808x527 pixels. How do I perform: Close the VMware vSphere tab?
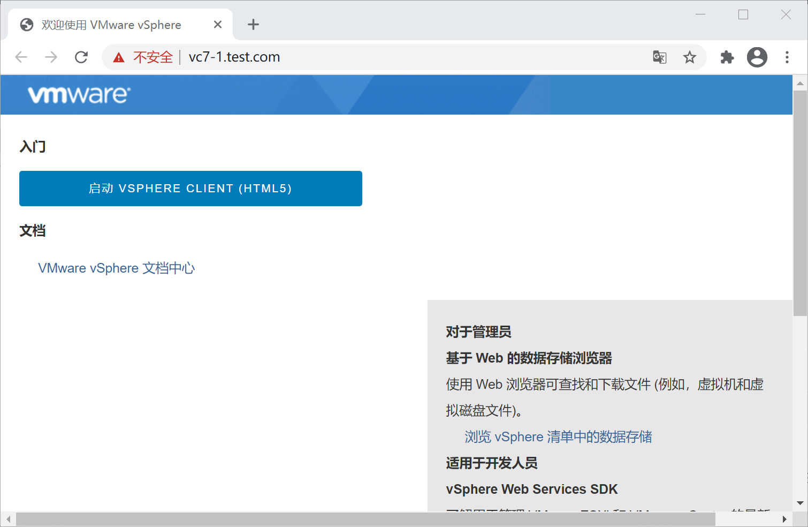[x=218, y=25]
